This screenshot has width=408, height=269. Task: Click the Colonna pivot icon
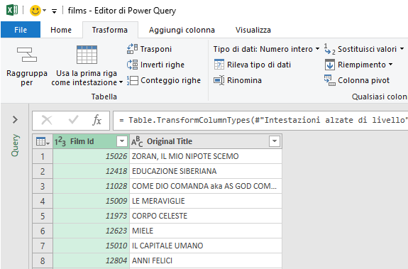click(330, 80)
